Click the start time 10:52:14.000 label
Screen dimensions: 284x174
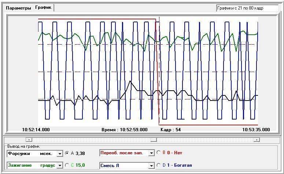coord(36,129)
